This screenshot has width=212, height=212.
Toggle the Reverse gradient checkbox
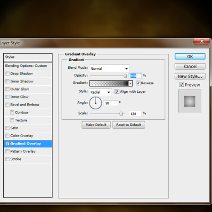coord(138,83)
